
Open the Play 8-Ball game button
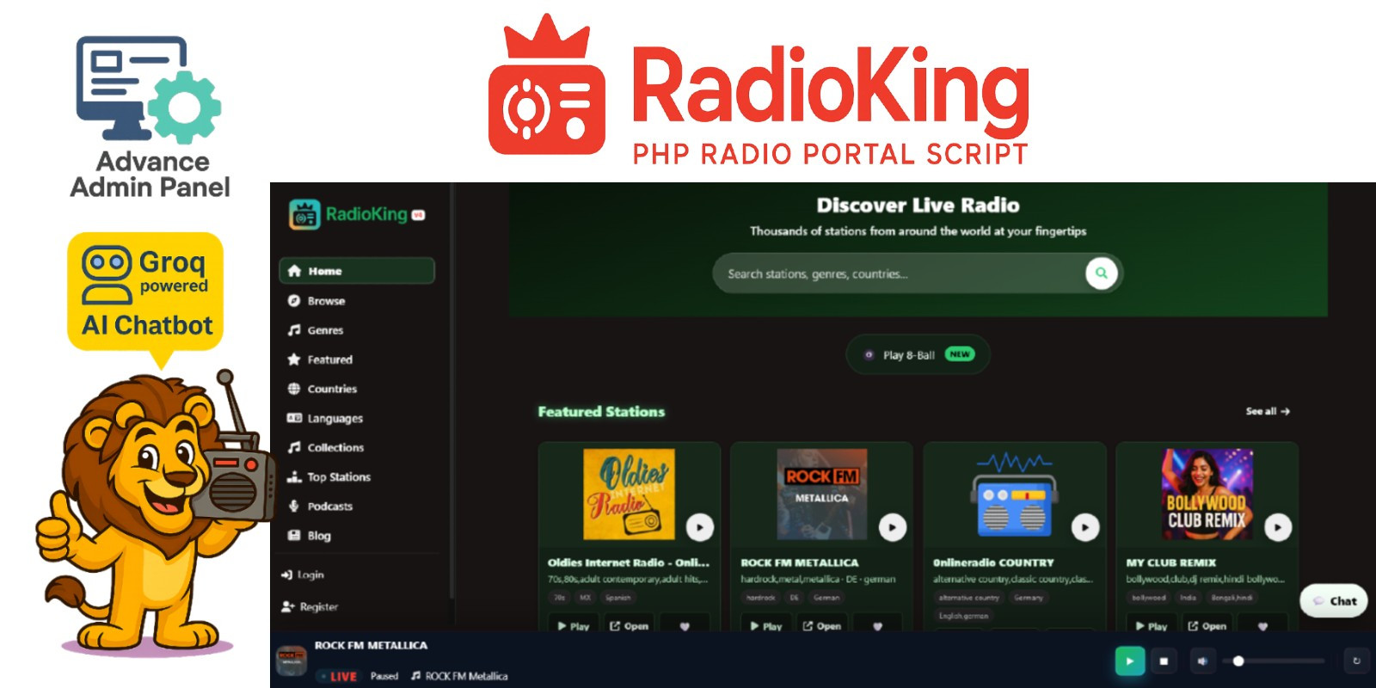coord(918,354)
